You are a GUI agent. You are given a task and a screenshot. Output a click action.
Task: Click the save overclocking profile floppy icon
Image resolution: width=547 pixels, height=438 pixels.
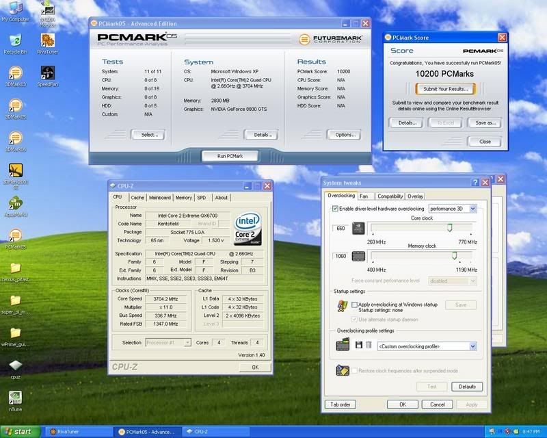pyautogui.click(x=358, y=345)
